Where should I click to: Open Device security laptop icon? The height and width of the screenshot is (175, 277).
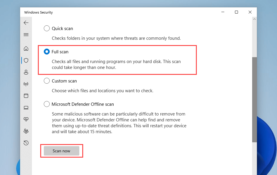click(x=26, y=108)
